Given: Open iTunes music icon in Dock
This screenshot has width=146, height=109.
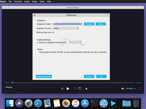Looking at the screenshot, I should pyautogui.click(x=75, y=103).
